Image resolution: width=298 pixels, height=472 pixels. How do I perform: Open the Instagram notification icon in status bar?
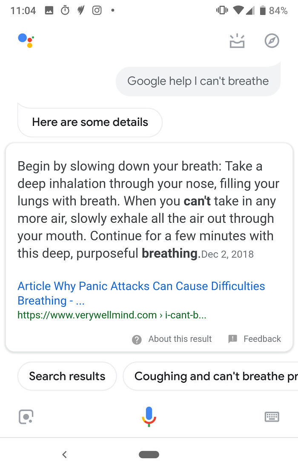[97, 10]
